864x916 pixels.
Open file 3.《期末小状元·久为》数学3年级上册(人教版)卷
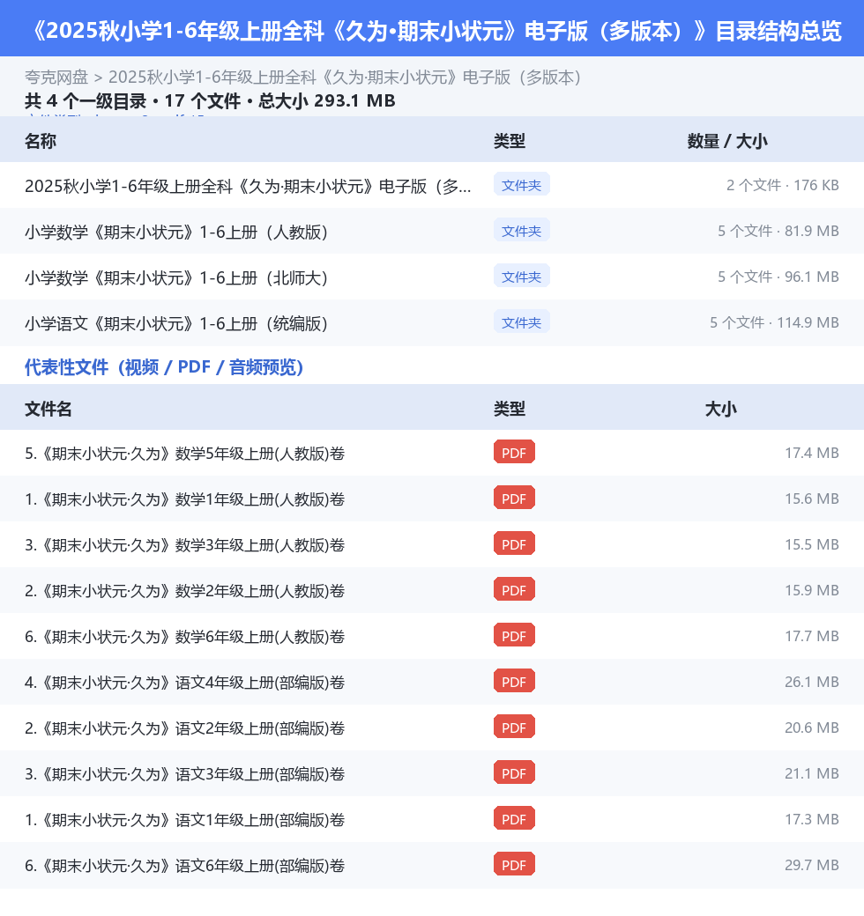tap(185, 545)
